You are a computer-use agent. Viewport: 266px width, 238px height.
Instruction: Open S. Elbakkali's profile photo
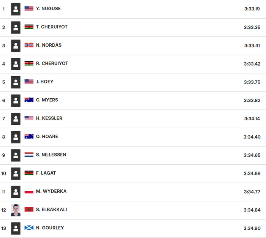(x=16, y=210)
